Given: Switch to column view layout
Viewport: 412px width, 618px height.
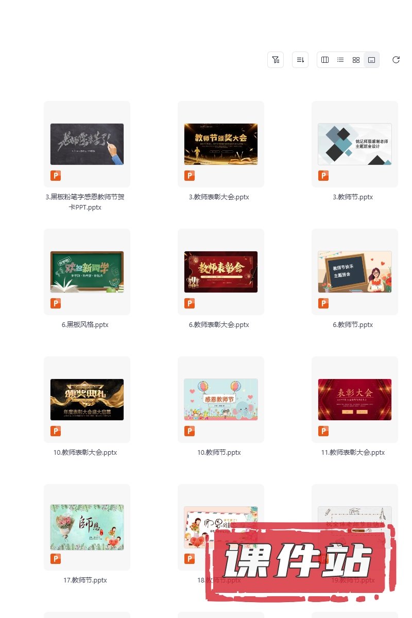Looking at the screenshot, I should coord(325,60).
